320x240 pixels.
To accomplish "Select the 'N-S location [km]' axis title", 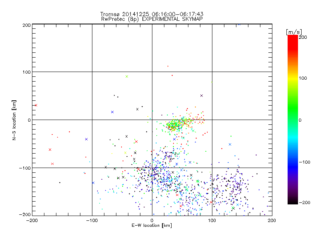I will [x=14, y=120].
